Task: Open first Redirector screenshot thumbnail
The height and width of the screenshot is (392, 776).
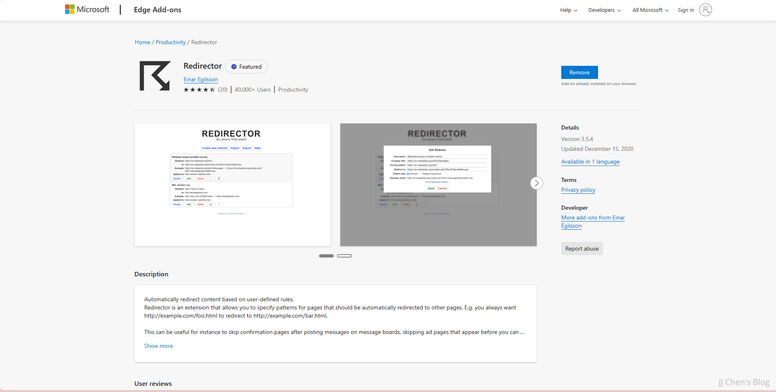Action: click(232, 185)
